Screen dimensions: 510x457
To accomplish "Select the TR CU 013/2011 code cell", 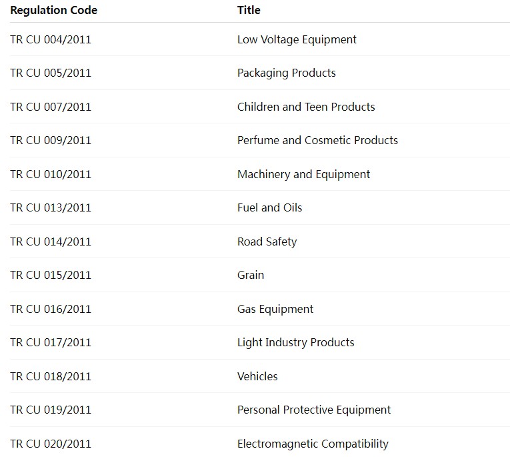I will 51,207.
